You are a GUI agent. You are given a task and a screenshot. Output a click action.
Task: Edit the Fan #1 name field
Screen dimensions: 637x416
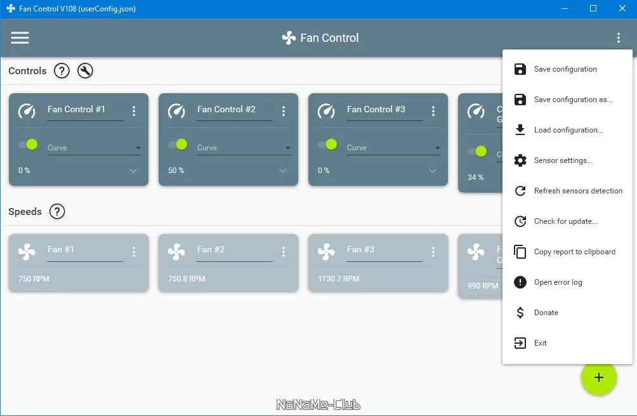(85, 250)
